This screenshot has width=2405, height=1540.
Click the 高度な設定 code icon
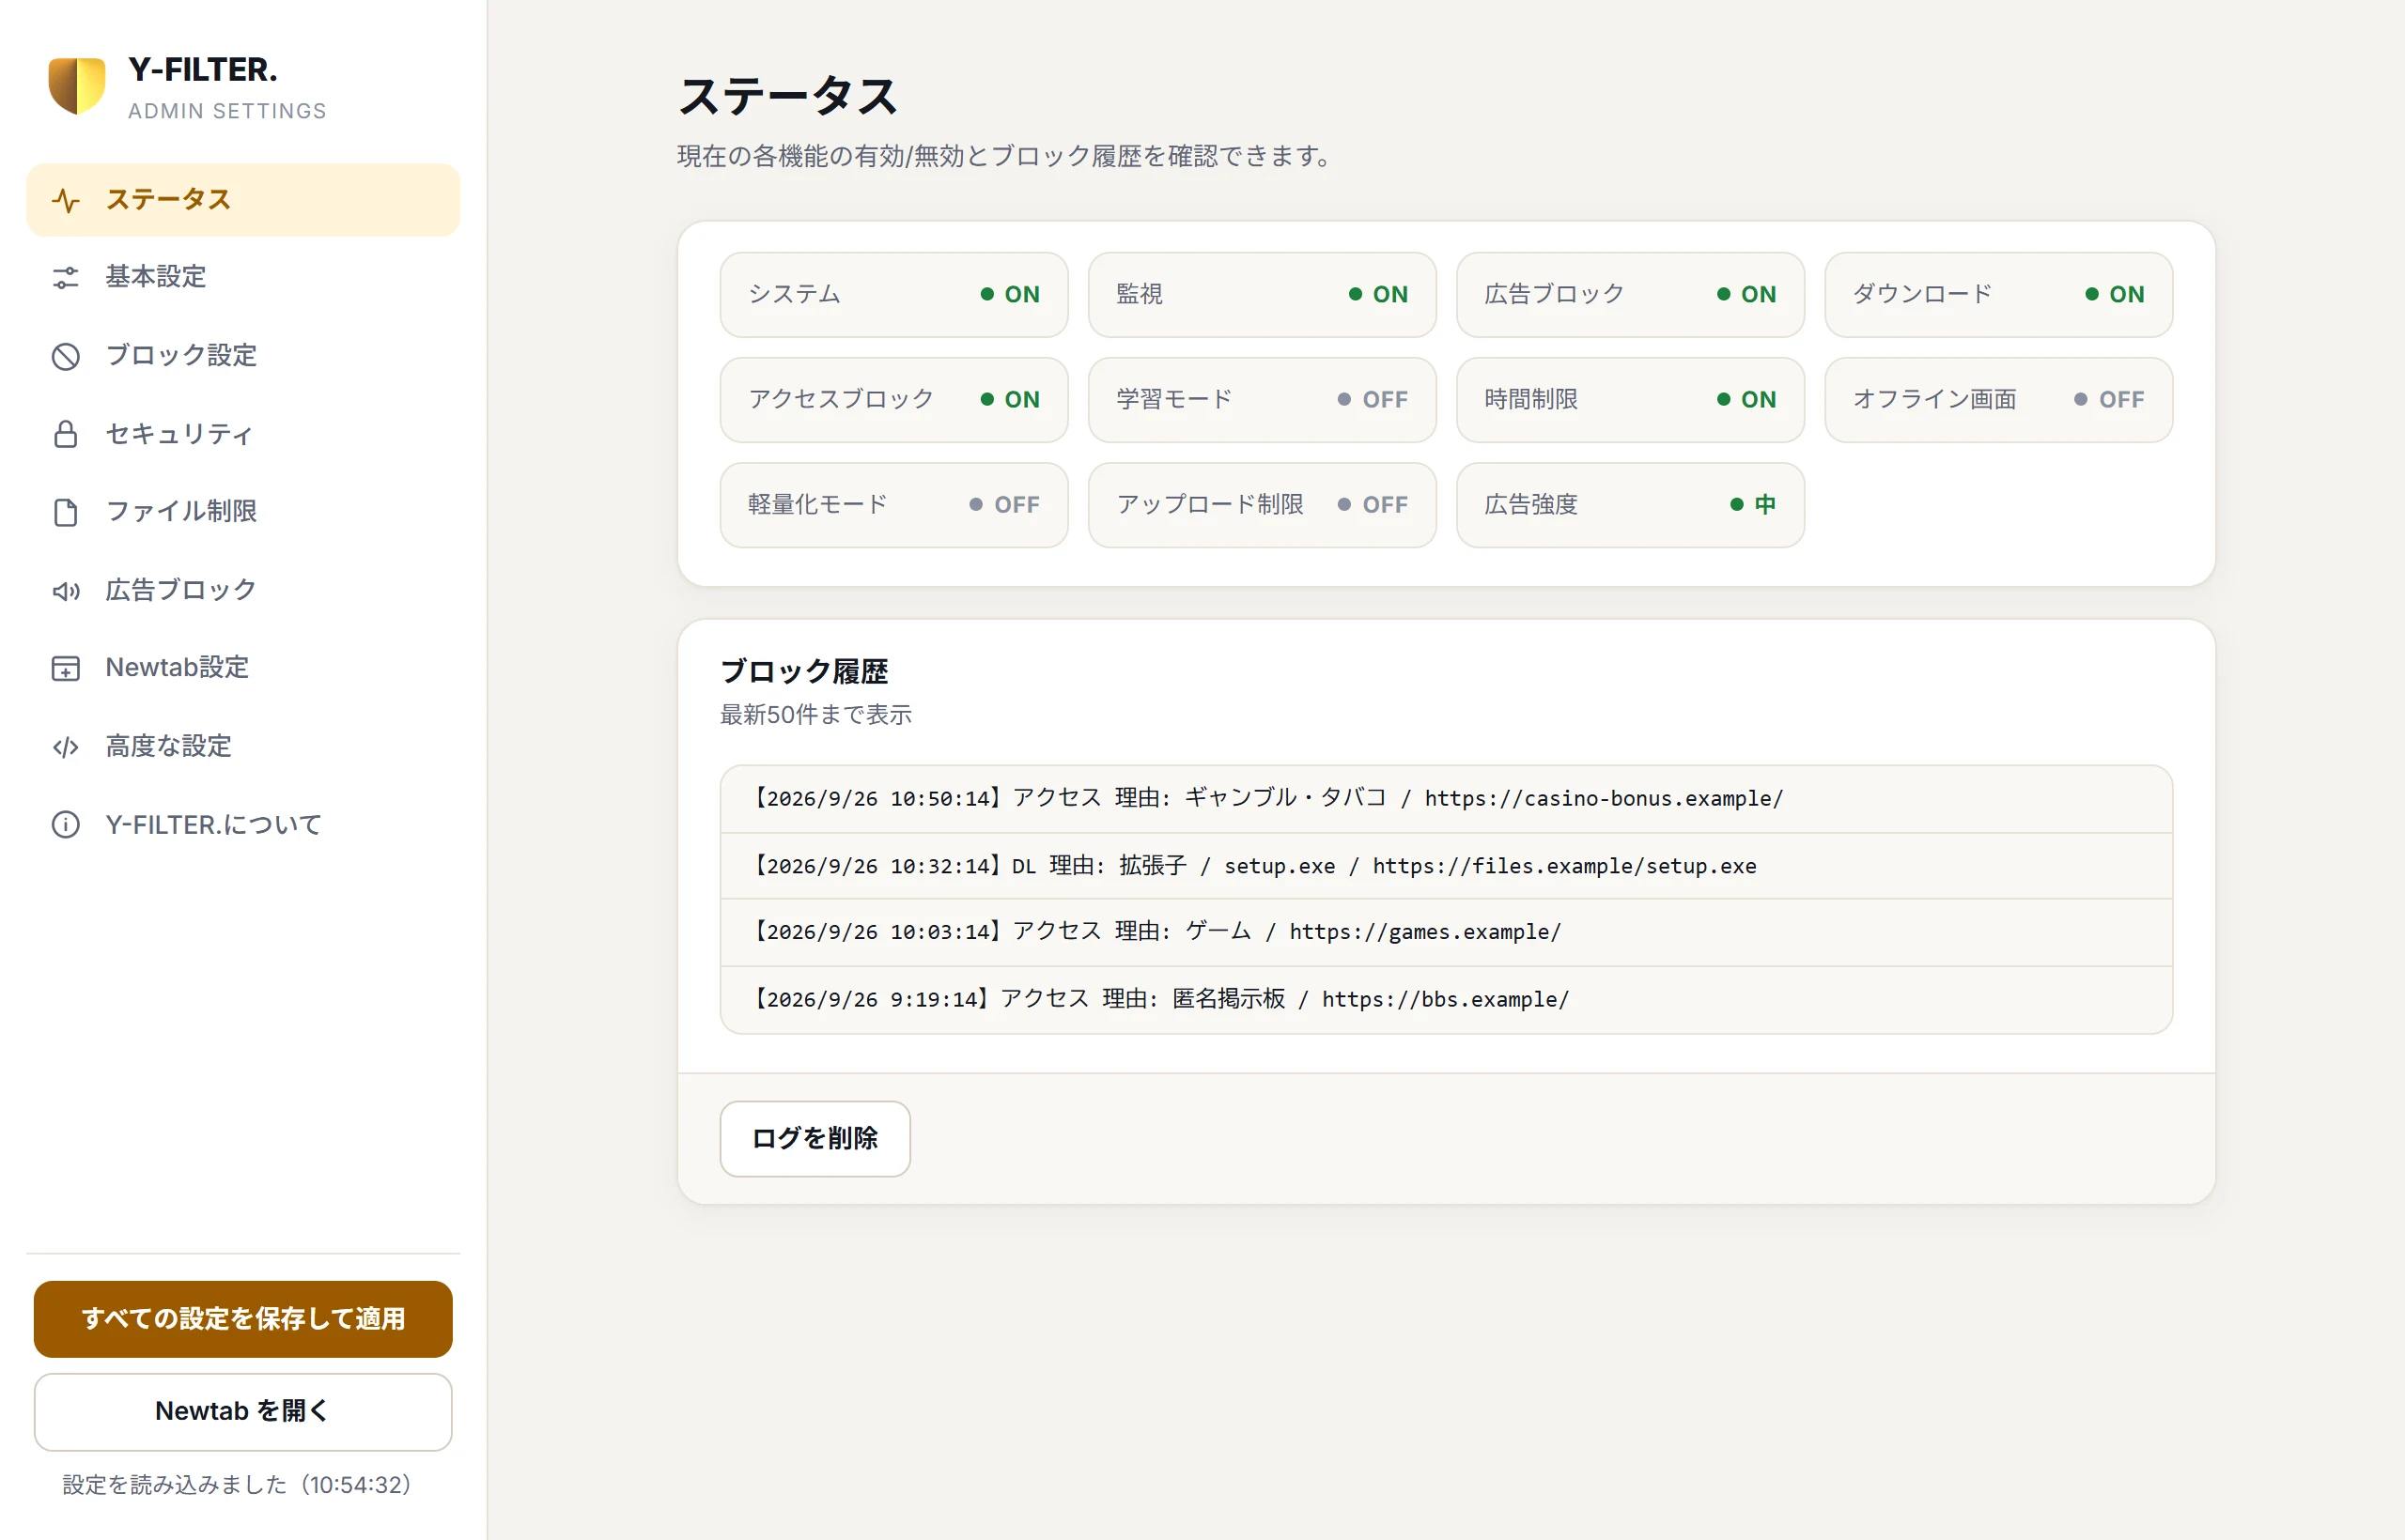tap(66, 747)
